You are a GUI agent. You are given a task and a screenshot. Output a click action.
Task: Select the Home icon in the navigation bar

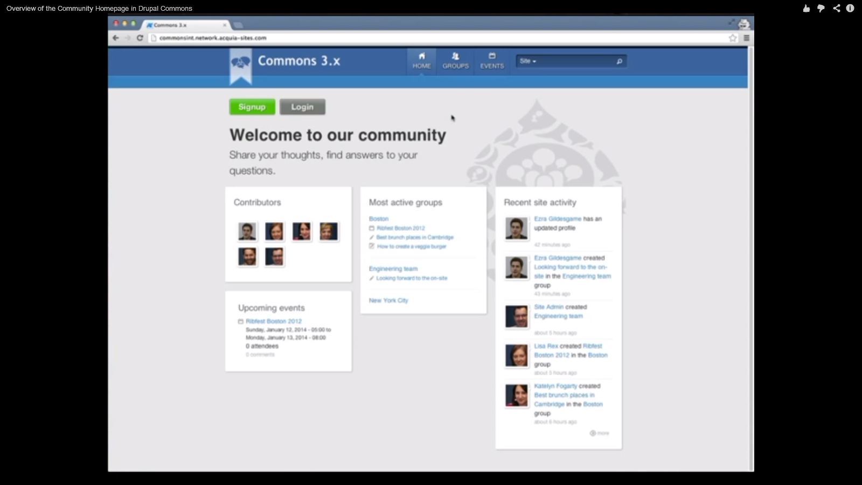tap(422, 56)
